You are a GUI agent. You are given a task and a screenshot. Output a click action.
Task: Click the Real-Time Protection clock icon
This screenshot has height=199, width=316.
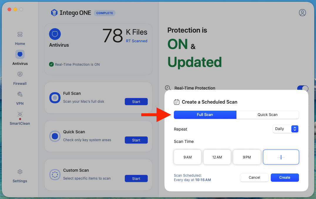(168, 88)
